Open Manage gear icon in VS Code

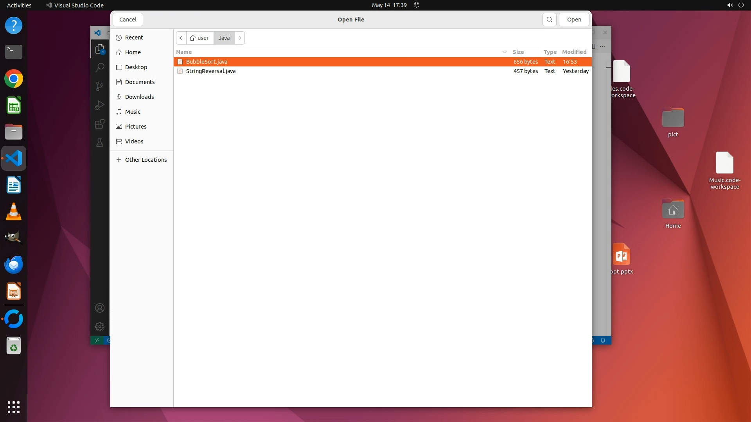pyautogui.click(x=100, y=327)
